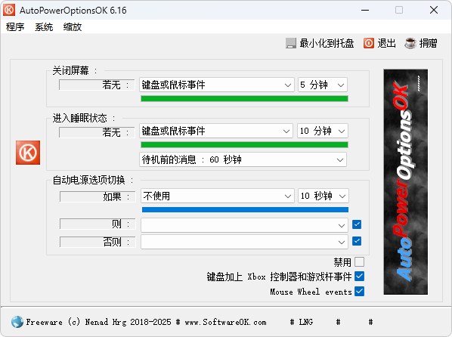
Task: Expand the 待机前的消息 60 秒钟 dropdown
Action: tap(243, 159)
